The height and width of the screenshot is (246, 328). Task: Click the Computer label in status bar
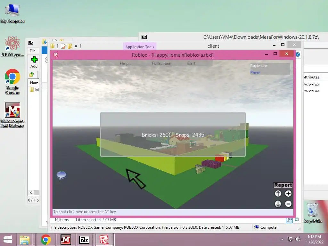pyautogui.click(x=269, y=227)
